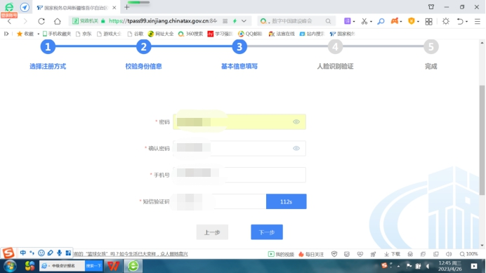Click the 上一步 previous step button
486x273 pixels.
212,232
